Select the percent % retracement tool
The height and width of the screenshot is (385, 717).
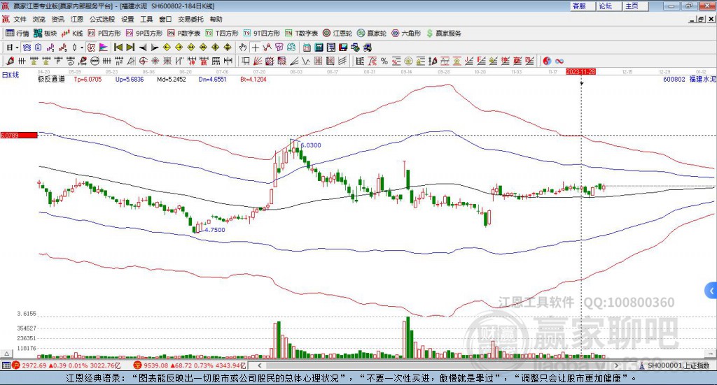click(384, 61)
